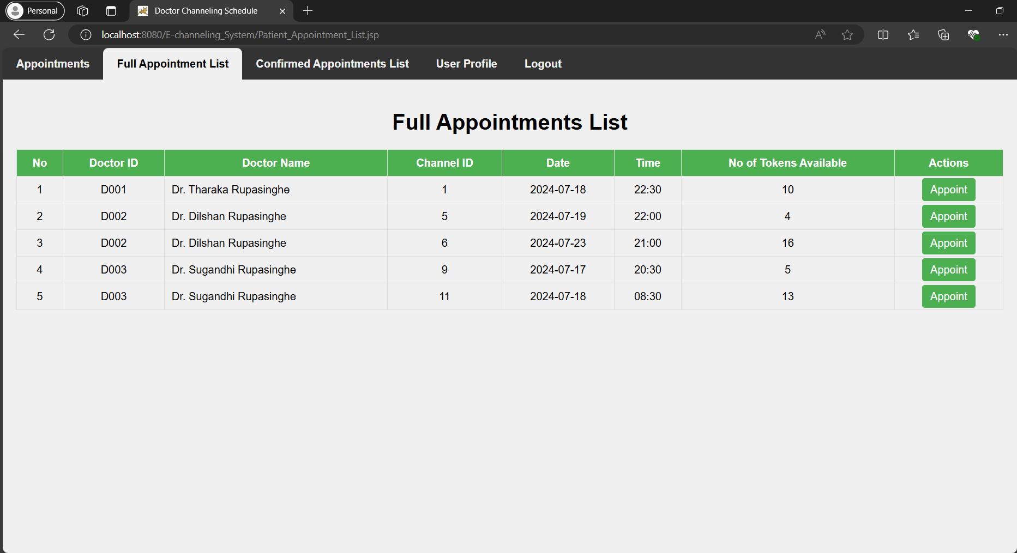Click Logout in the navigation bar
Screen dimensions: 1017x553
[543, 64]
